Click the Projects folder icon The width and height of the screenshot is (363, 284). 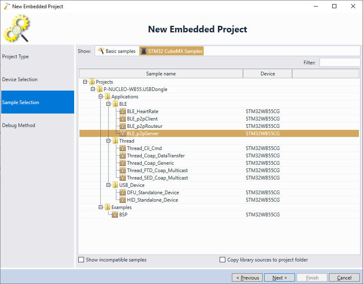click(x=92, y=82)
